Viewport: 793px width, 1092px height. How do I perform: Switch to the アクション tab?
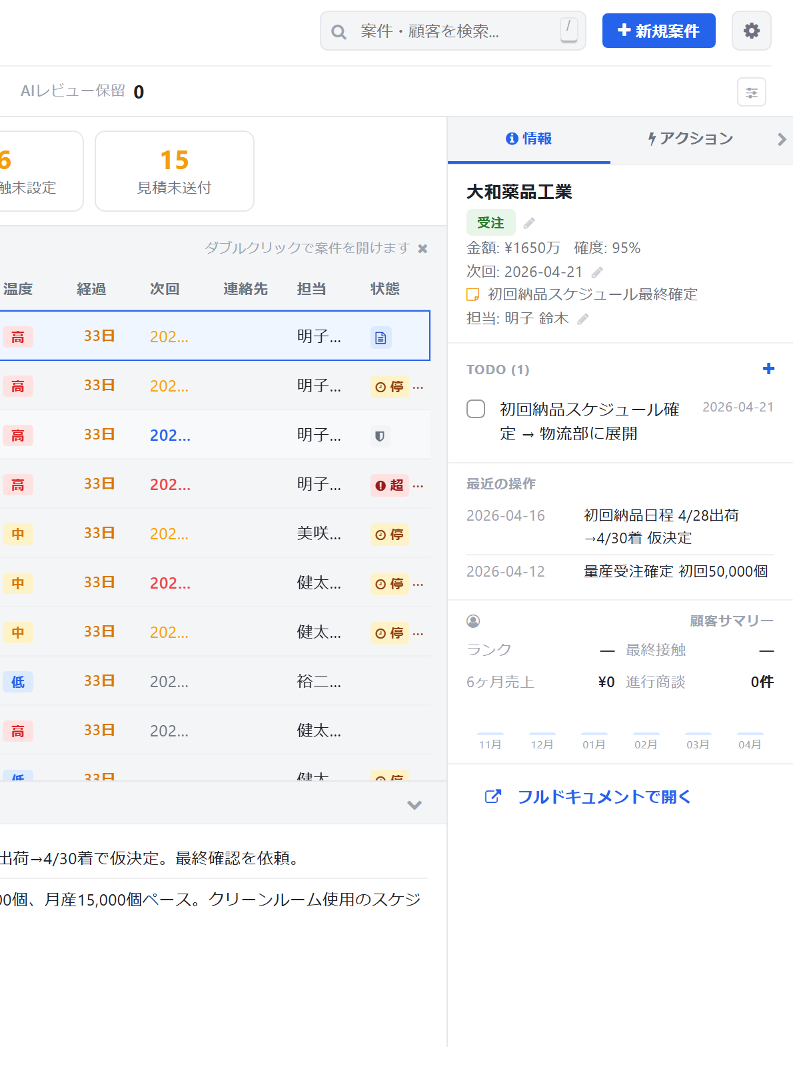(690, 138)
